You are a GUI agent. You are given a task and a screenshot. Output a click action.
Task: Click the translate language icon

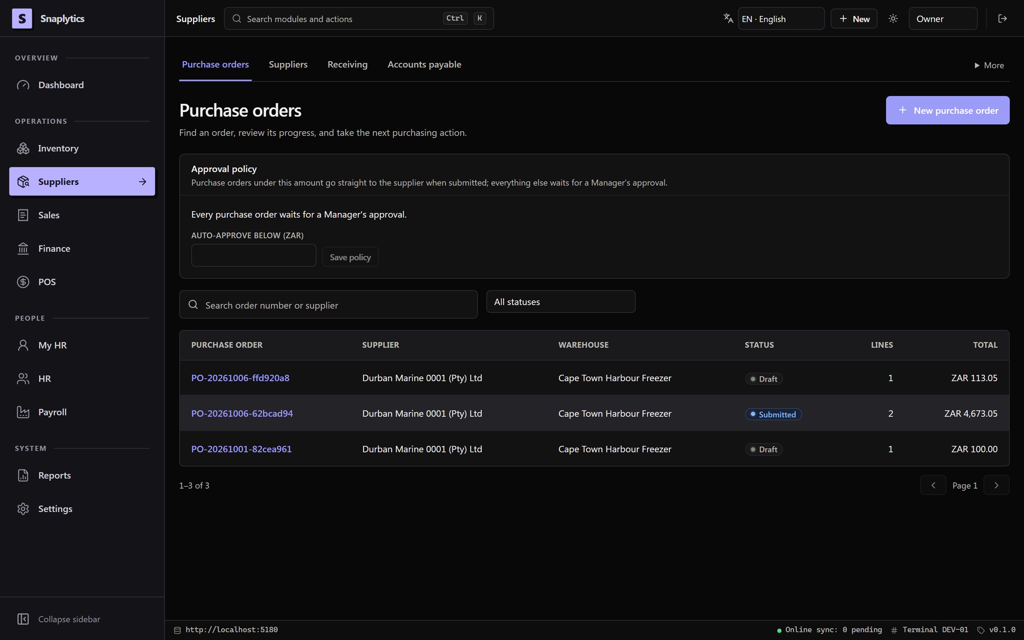point(728,19)
